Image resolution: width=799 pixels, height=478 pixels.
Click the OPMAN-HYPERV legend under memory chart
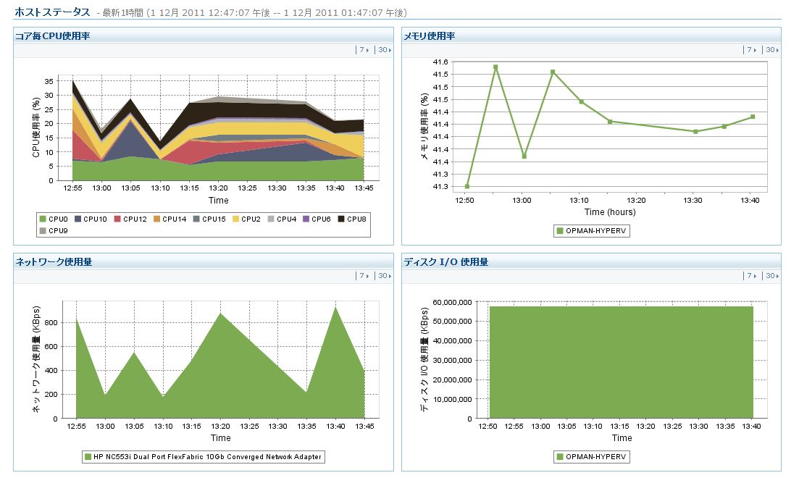[x=592, y=231]
